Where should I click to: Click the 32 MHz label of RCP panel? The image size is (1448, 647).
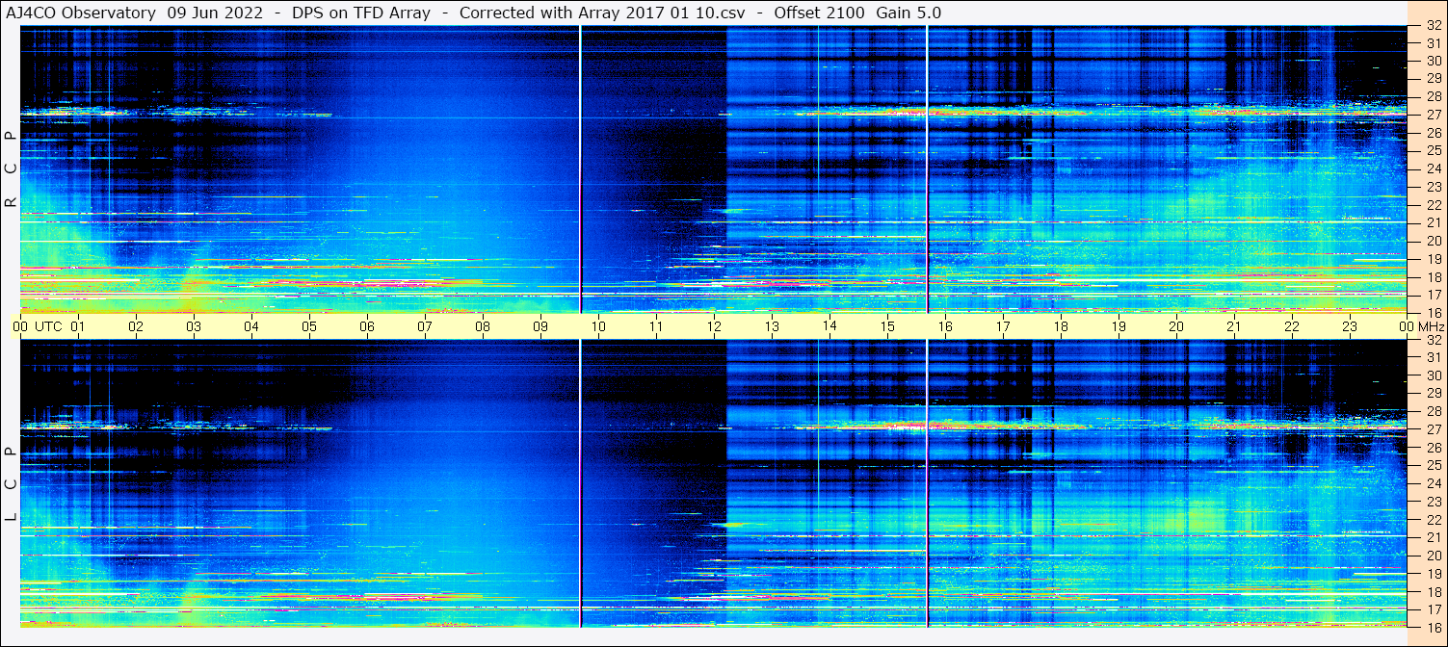tap(1433, 25)
